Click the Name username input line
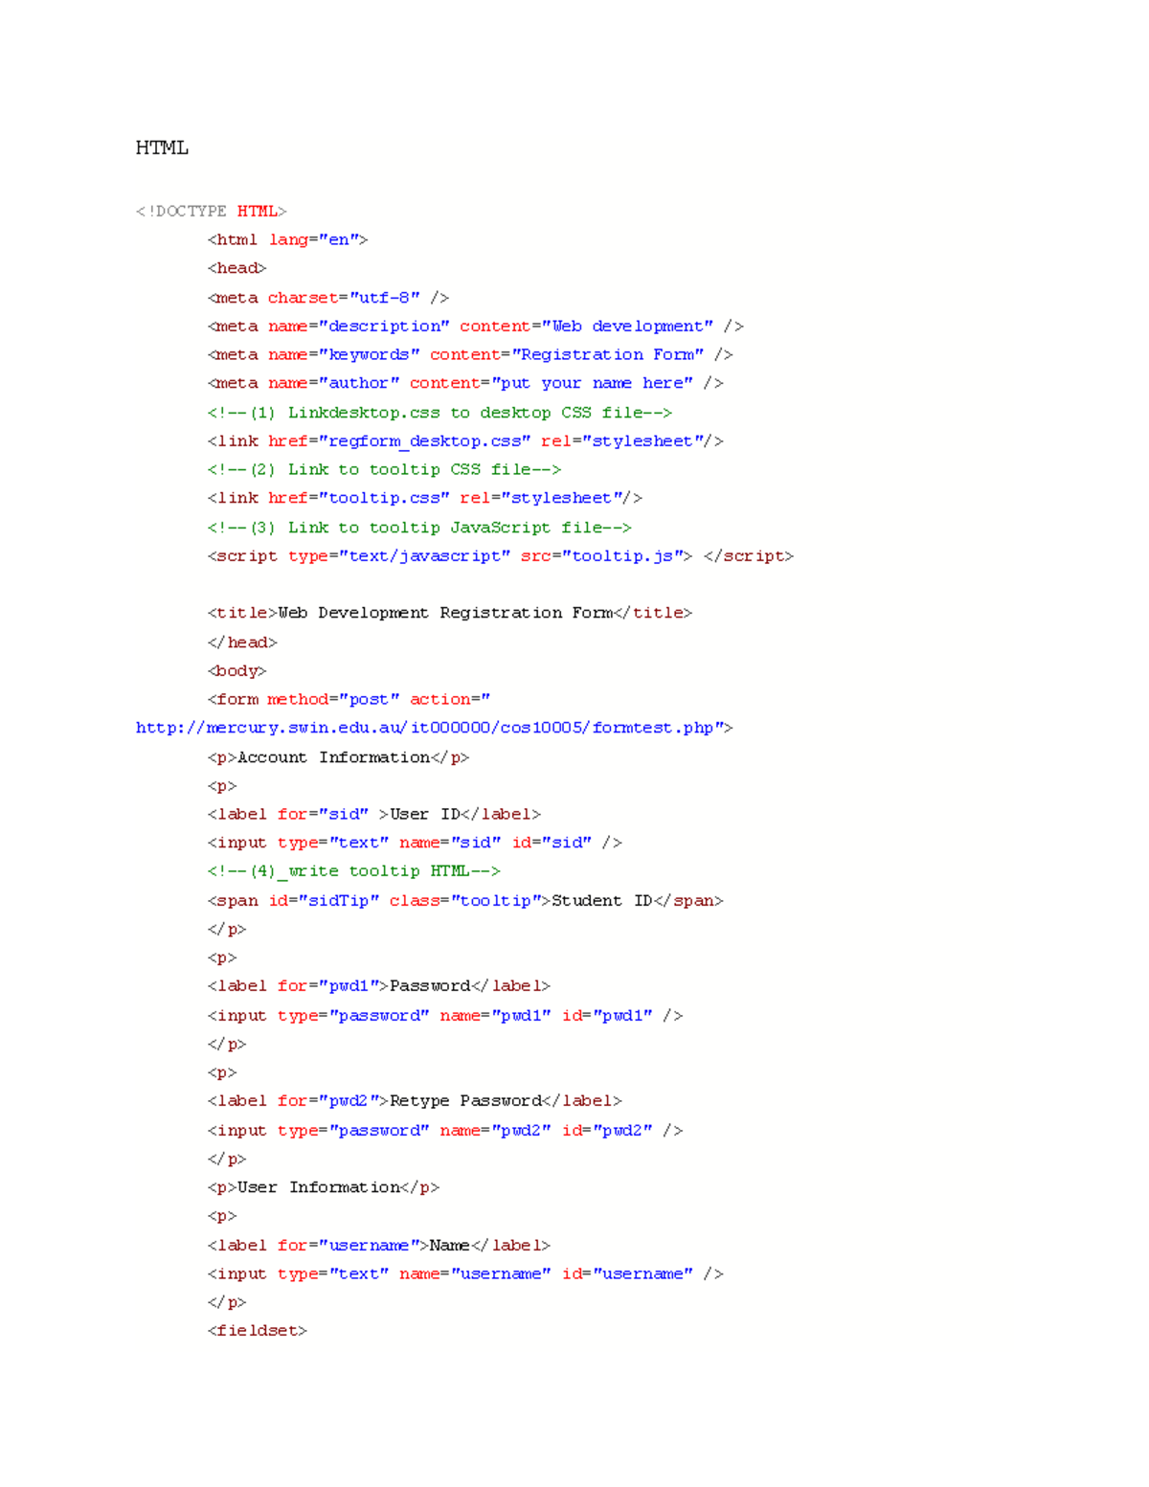Image resolution: width=1149 pixels, height=1487 pixels. 464,1273
